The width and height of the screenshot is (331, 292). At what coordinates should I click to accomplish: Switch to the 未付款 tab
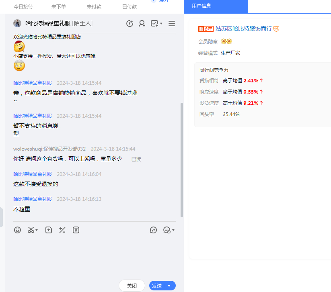94,7
